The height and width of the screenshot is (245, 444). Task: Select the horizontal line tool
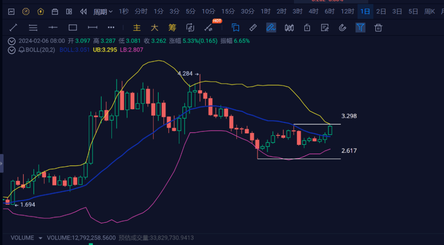point(53,27)
